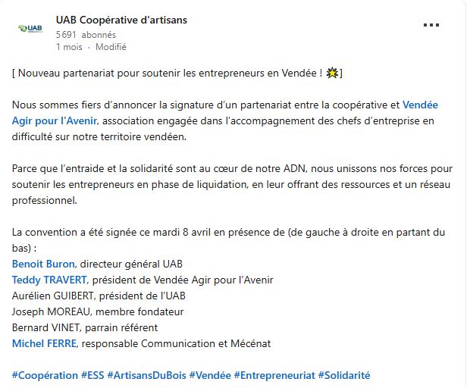Click the post headline text about Vendée
467x388 pixels.
click(177, 73)
